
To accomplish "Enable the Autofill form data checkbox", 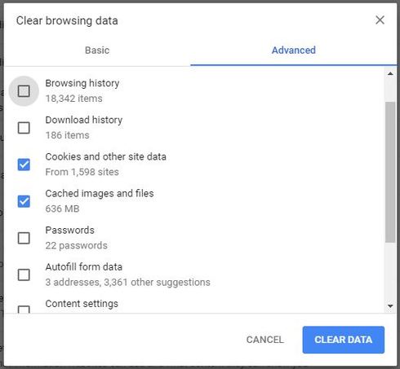I will 24,275.
